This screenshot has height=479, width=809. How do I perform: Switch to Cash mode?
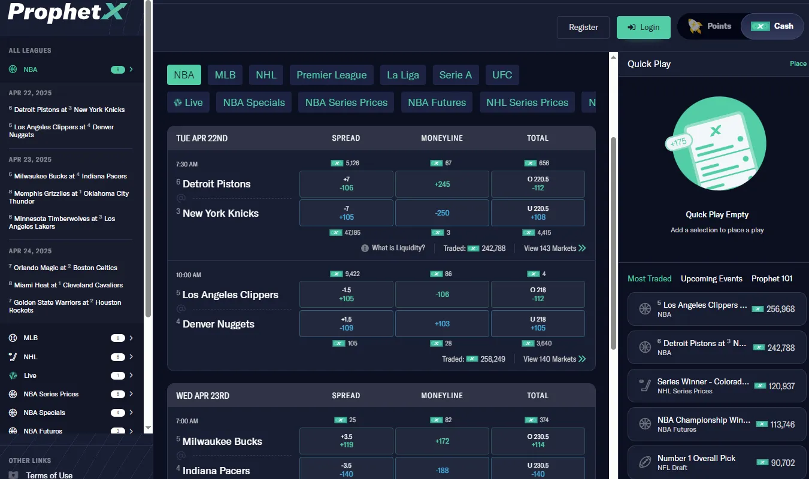[x=772, y=26]
